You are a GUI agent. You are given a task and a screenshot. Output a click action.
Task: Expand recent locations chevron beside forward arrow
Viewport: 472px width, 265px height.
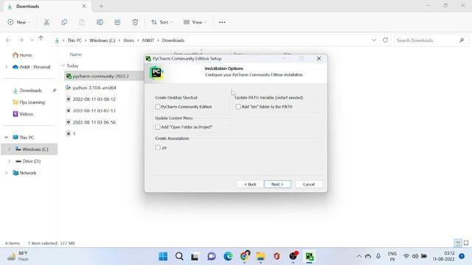pos(32,40)
